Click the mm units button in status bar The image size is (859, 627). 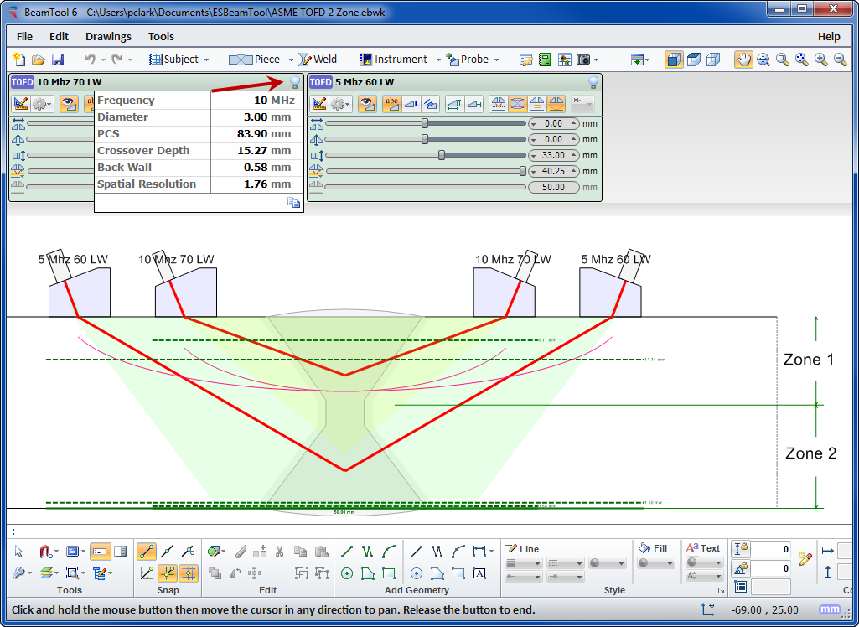(x=829, y=609)
